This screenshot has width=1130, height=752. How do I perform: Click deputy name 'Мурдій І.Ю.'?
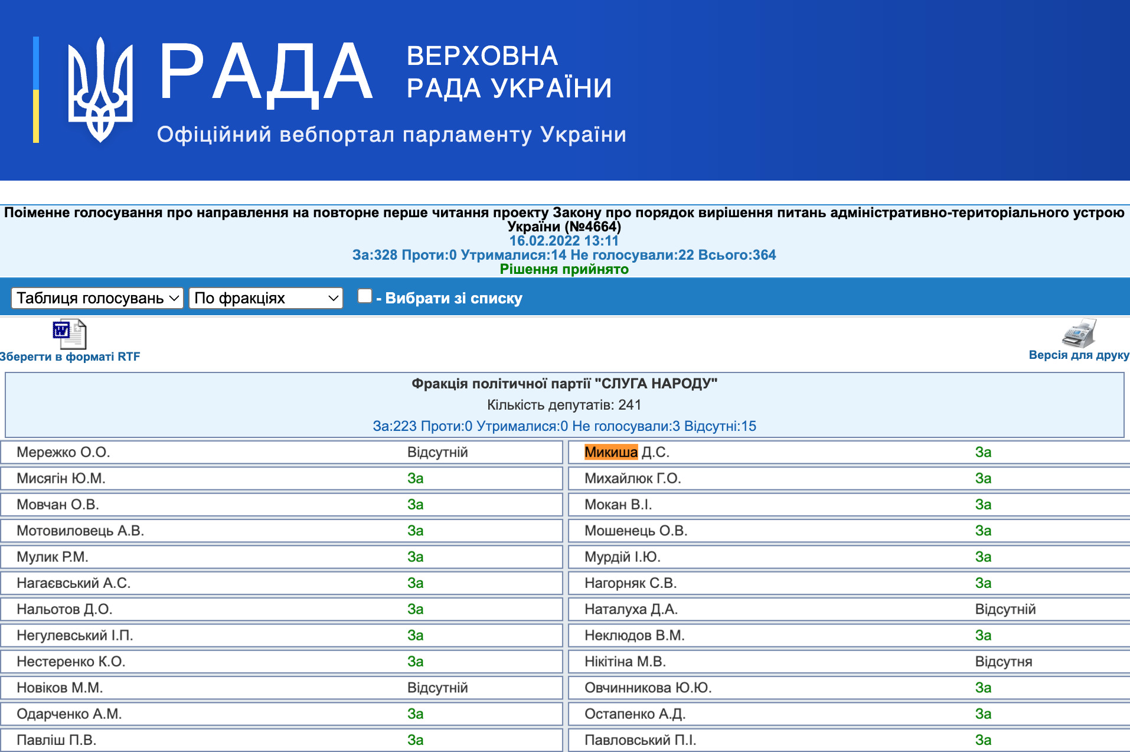click(622, 557)
